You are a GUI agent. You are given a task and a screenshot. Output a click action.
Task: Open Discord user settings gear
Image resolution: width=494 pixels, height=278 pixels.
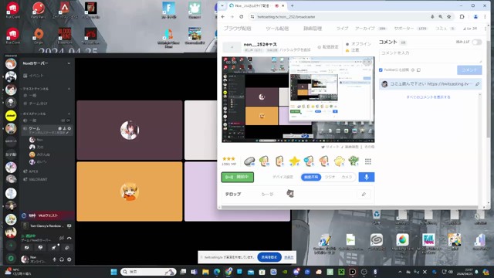click(x=69, y=259)
